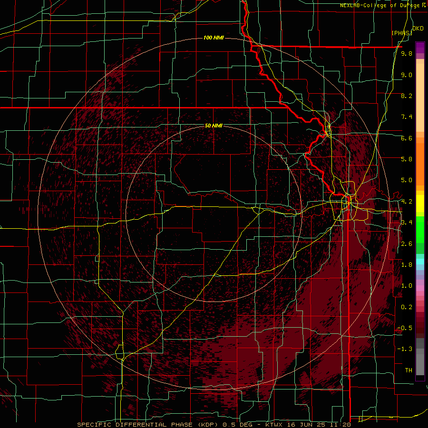Click the 7.4 scale value
This screenshot has height=428, width=428.
[x=407, y=117]
